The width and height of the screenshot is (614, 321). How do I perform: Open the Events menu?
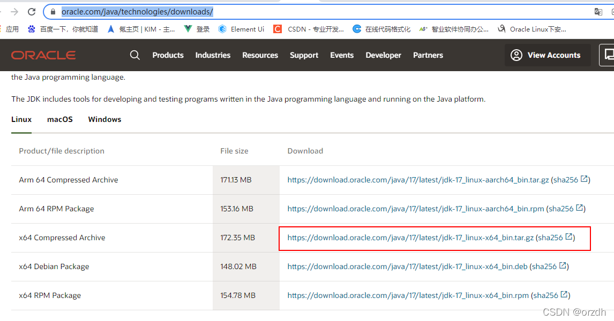(x=342, y=55)
